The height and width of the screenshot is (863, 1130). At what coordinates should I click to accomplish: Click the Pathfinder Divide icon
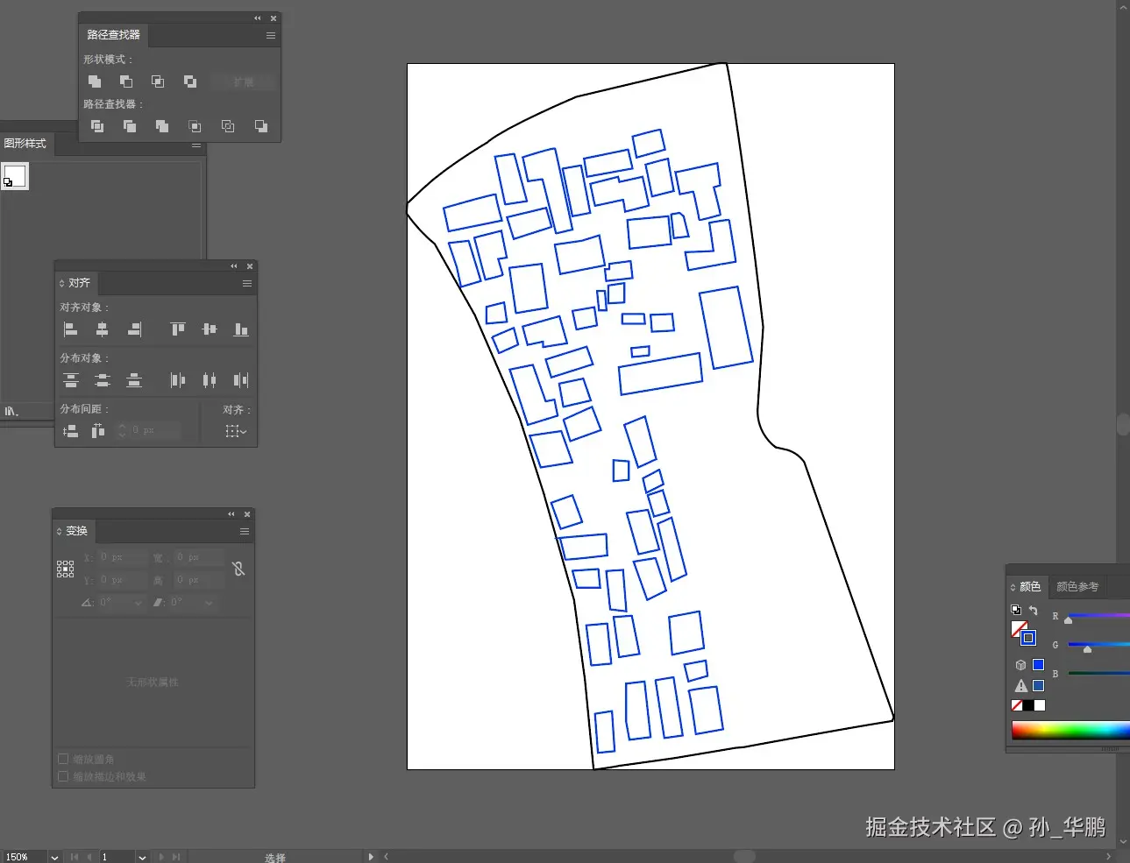[97, 126]
